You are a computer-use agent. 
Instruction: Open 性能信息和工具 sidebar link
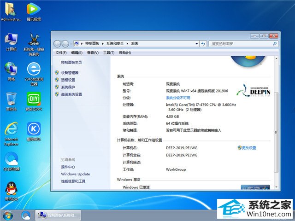pyautogui.click(x=73, y=181)
